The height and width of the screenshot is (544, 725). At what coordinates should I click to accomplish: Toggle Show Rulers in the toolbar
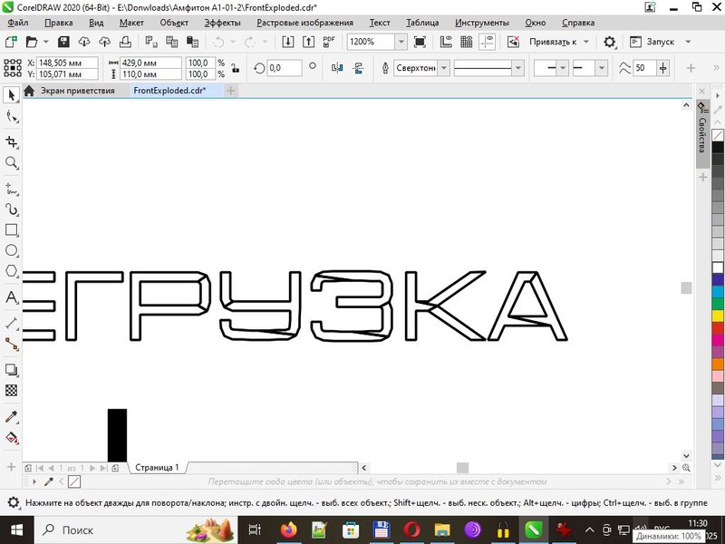446,42
